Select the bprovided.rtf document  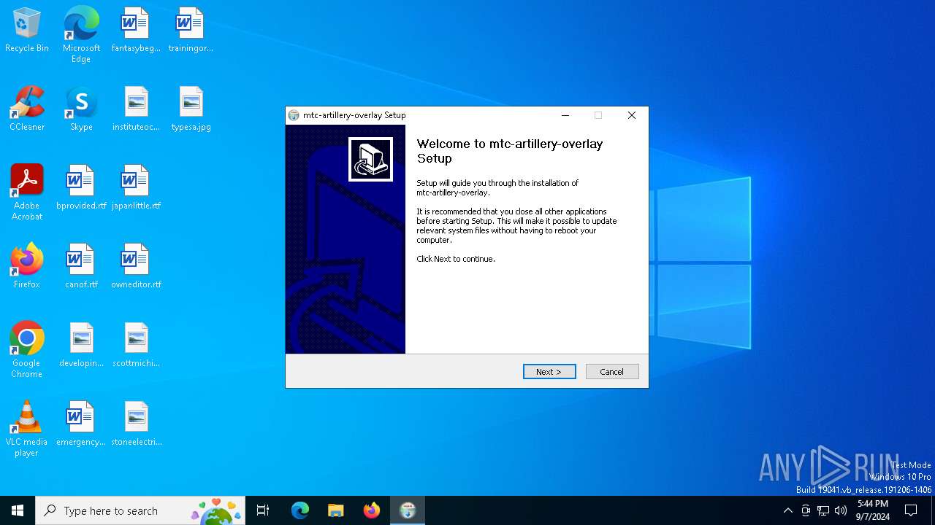coord(81,187)
